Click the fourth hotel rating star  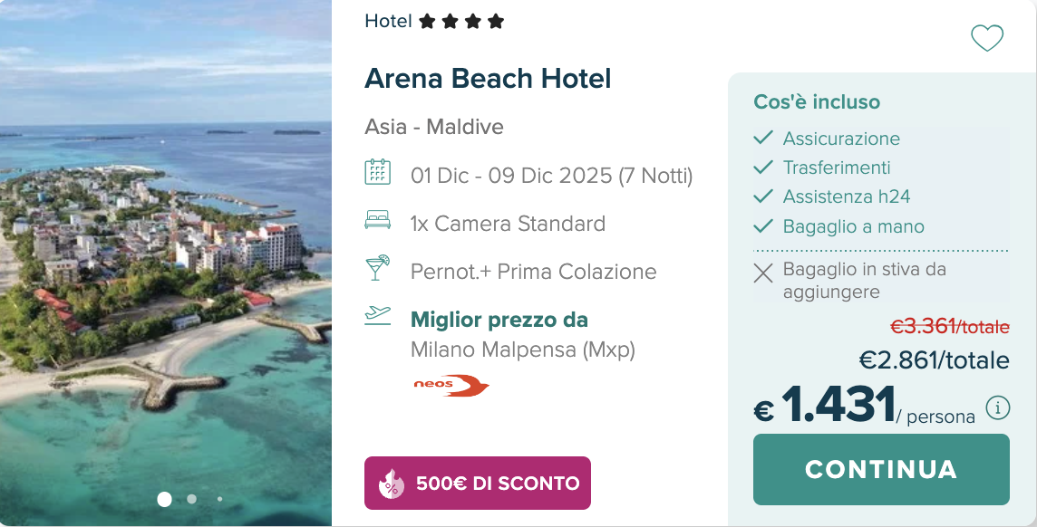pos(496,20)
